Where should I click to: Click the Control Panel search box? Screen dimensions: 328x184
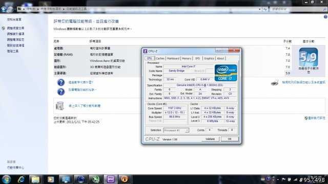coord(298,9)
